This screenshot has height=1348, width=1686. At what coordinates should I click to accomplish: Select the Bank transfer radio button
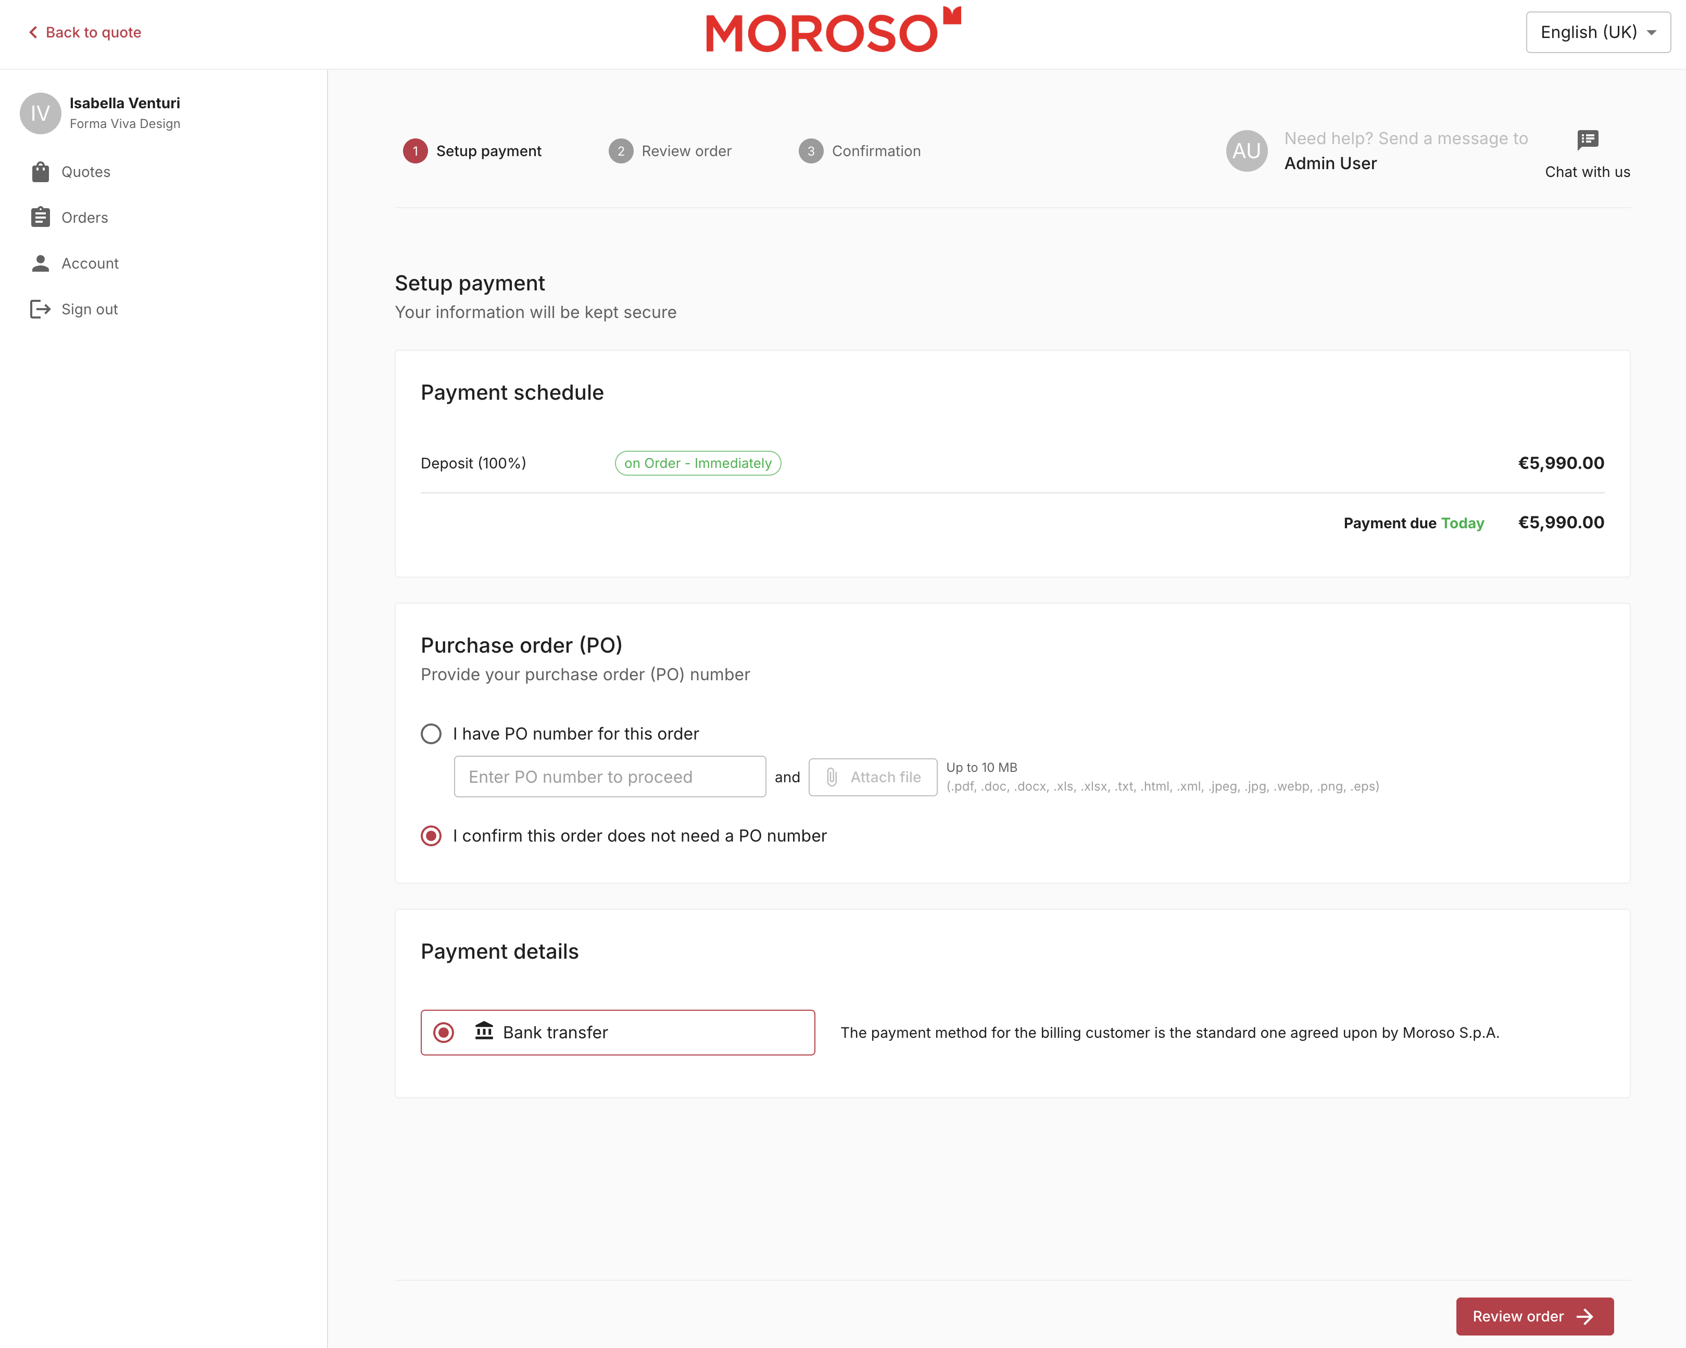tap(444, 1032)
